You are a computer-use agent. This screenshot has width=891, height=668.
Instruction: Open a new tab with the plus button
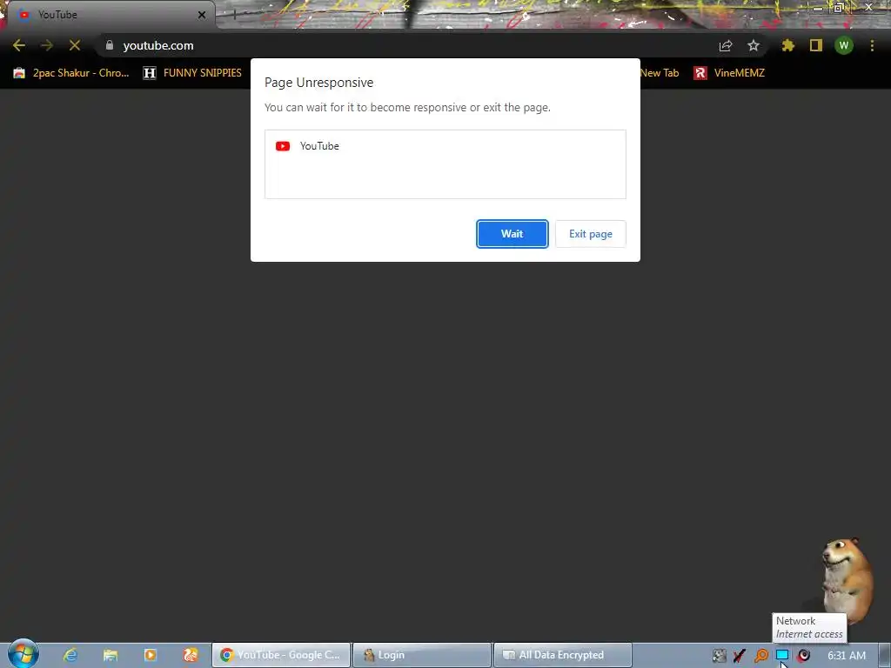click(x=234, y=15)
